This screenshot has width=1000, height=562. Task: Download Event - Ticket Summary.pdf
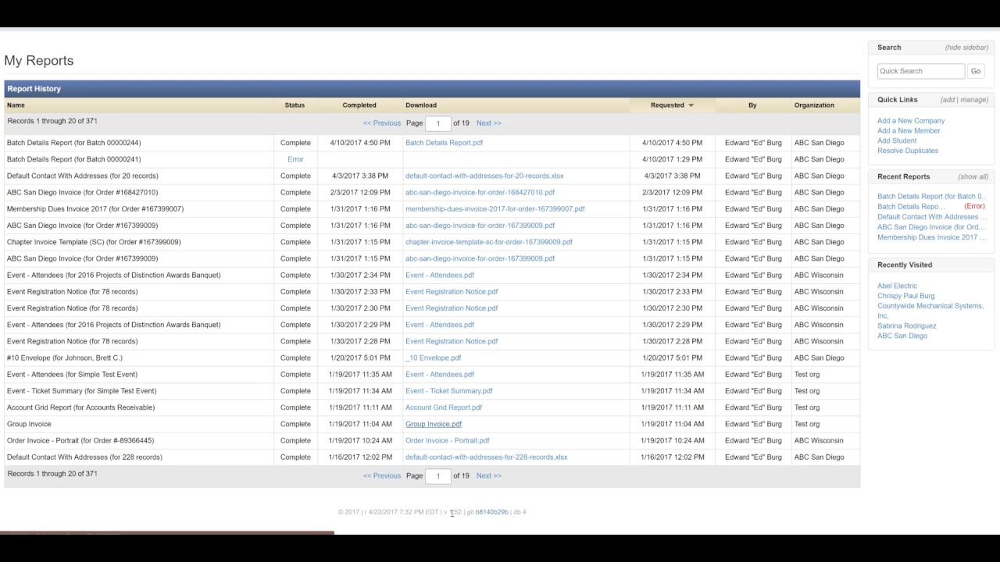pos(449,391)
